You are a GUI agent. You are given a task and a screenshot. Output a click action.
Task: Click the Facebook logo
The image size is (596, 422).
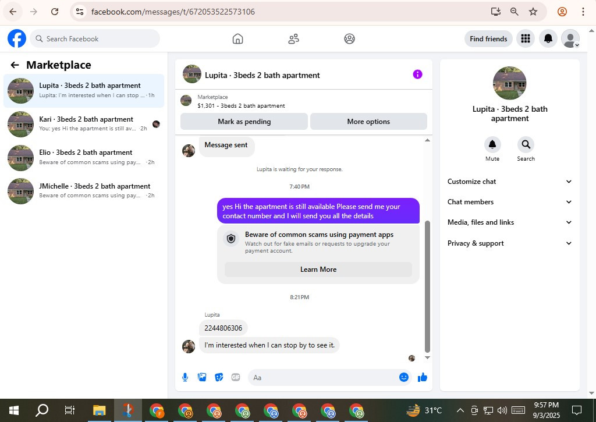click(17, 38)
